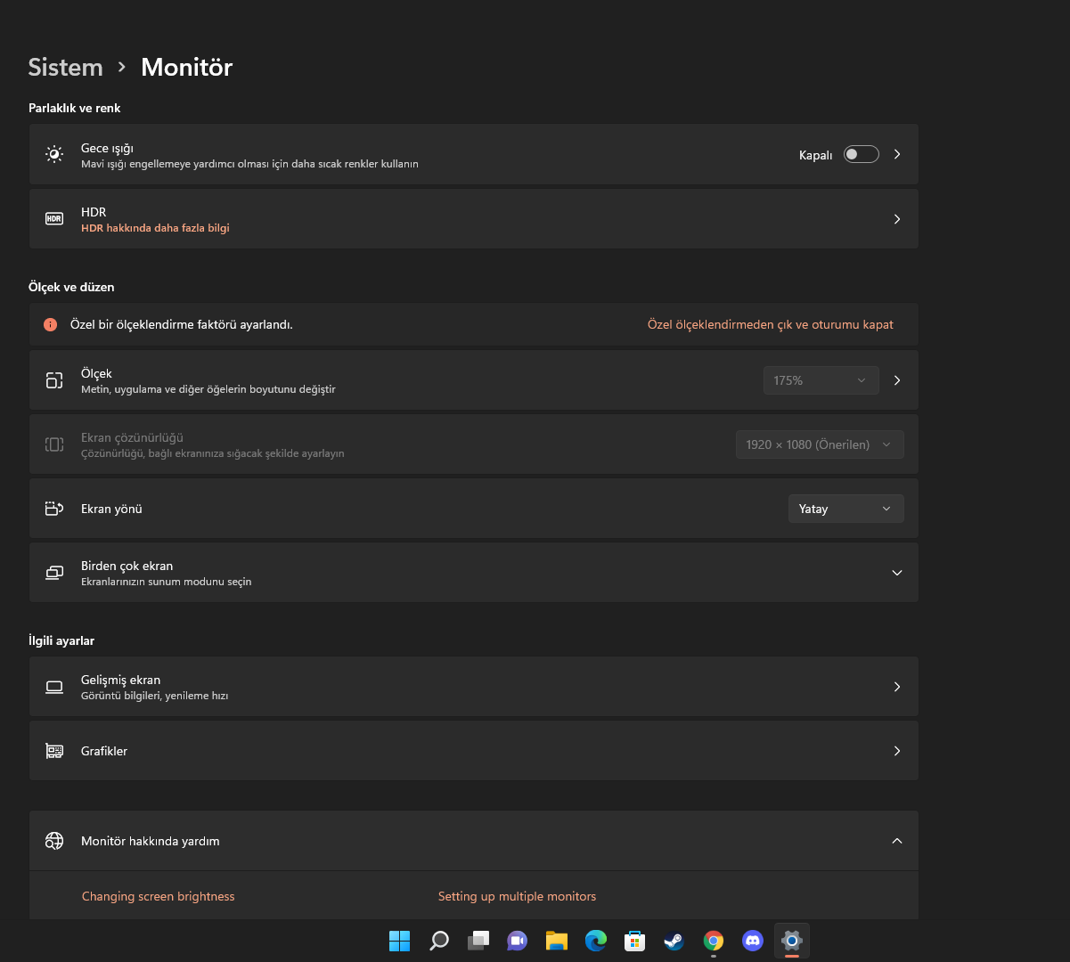Viewport: 1070px width, 962px height.
Task: Click the Settings gear taskbar icon
Action: click(x=792, y=941)
